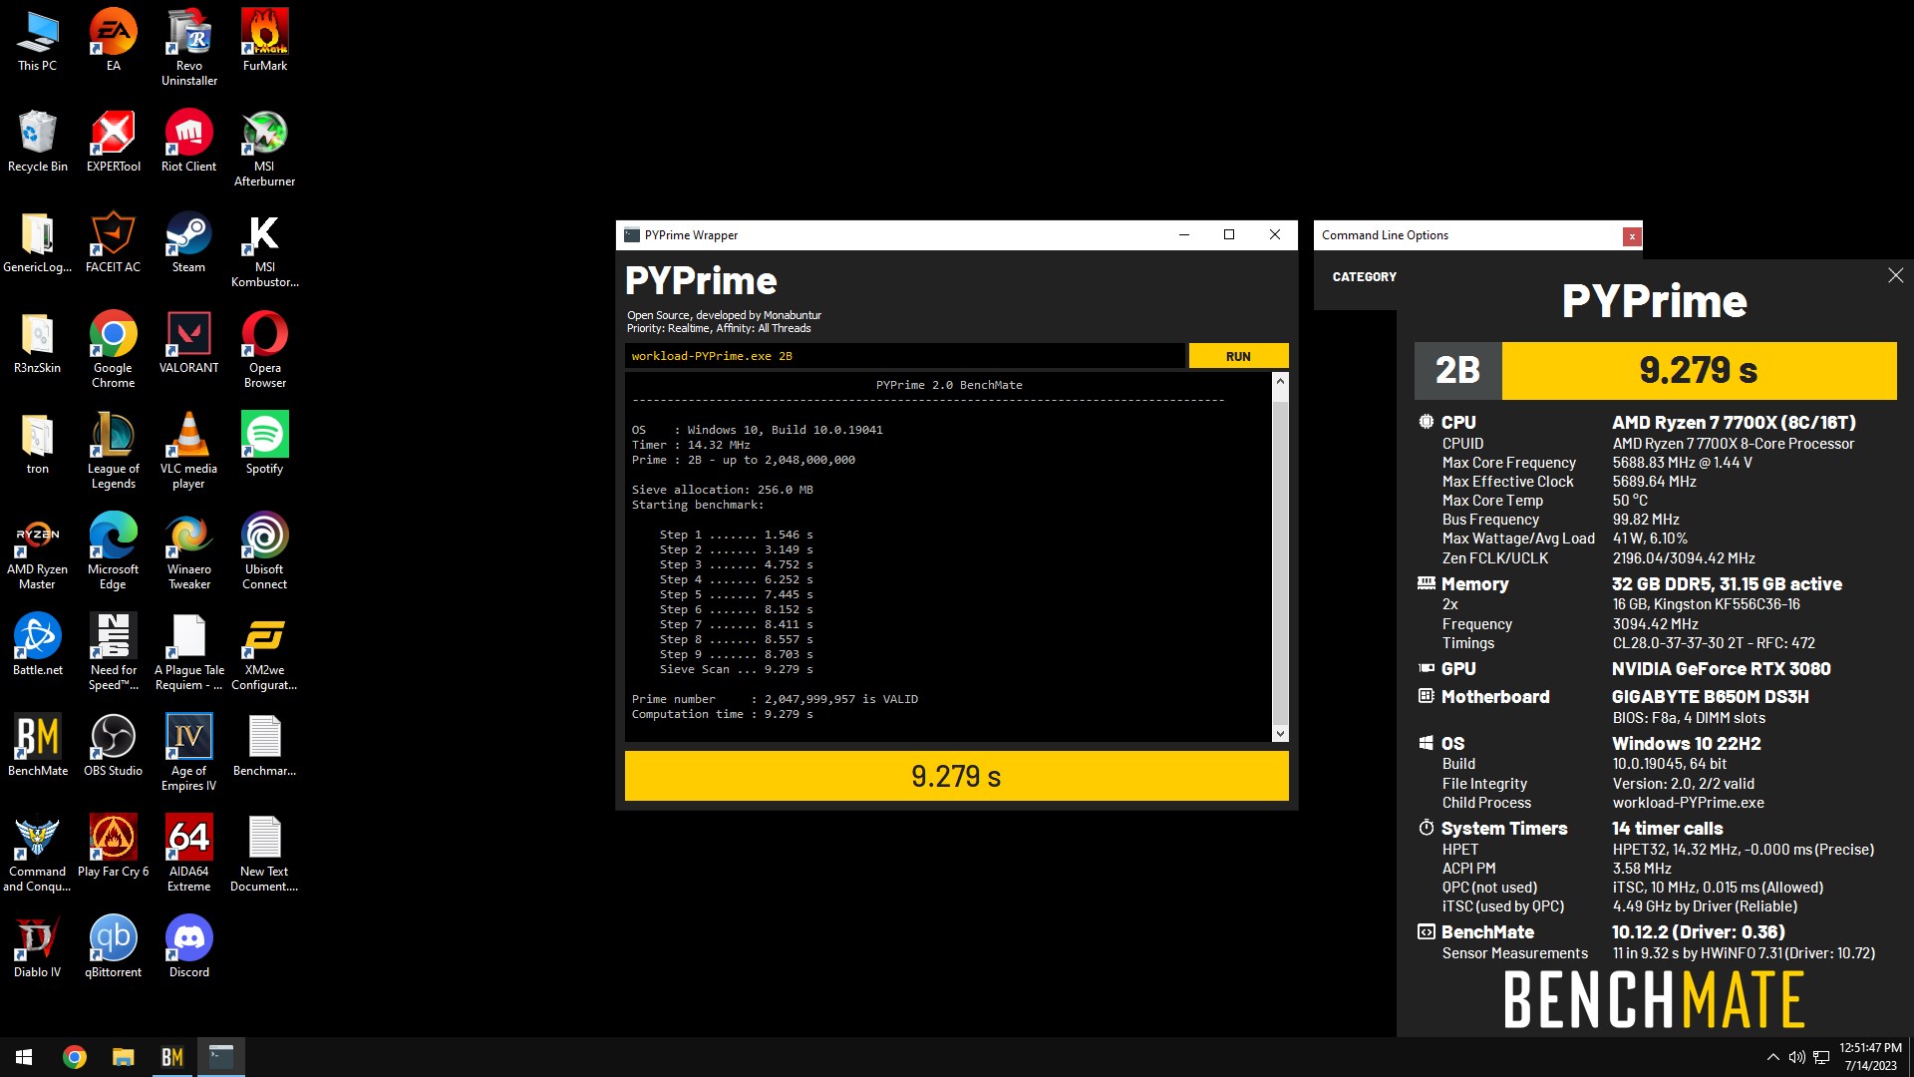The width and height of the screenshot is (1914, 1077).
Task: Select AMD Ryzen Master shortcut
Action: (37, 551)
